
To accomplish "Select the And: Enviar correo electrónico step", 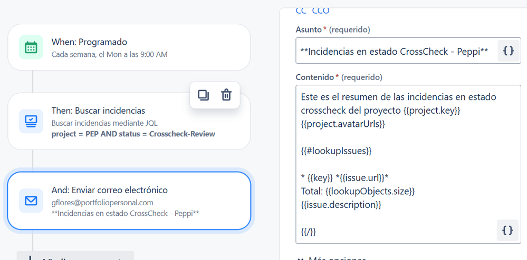I will click(129, 201).
